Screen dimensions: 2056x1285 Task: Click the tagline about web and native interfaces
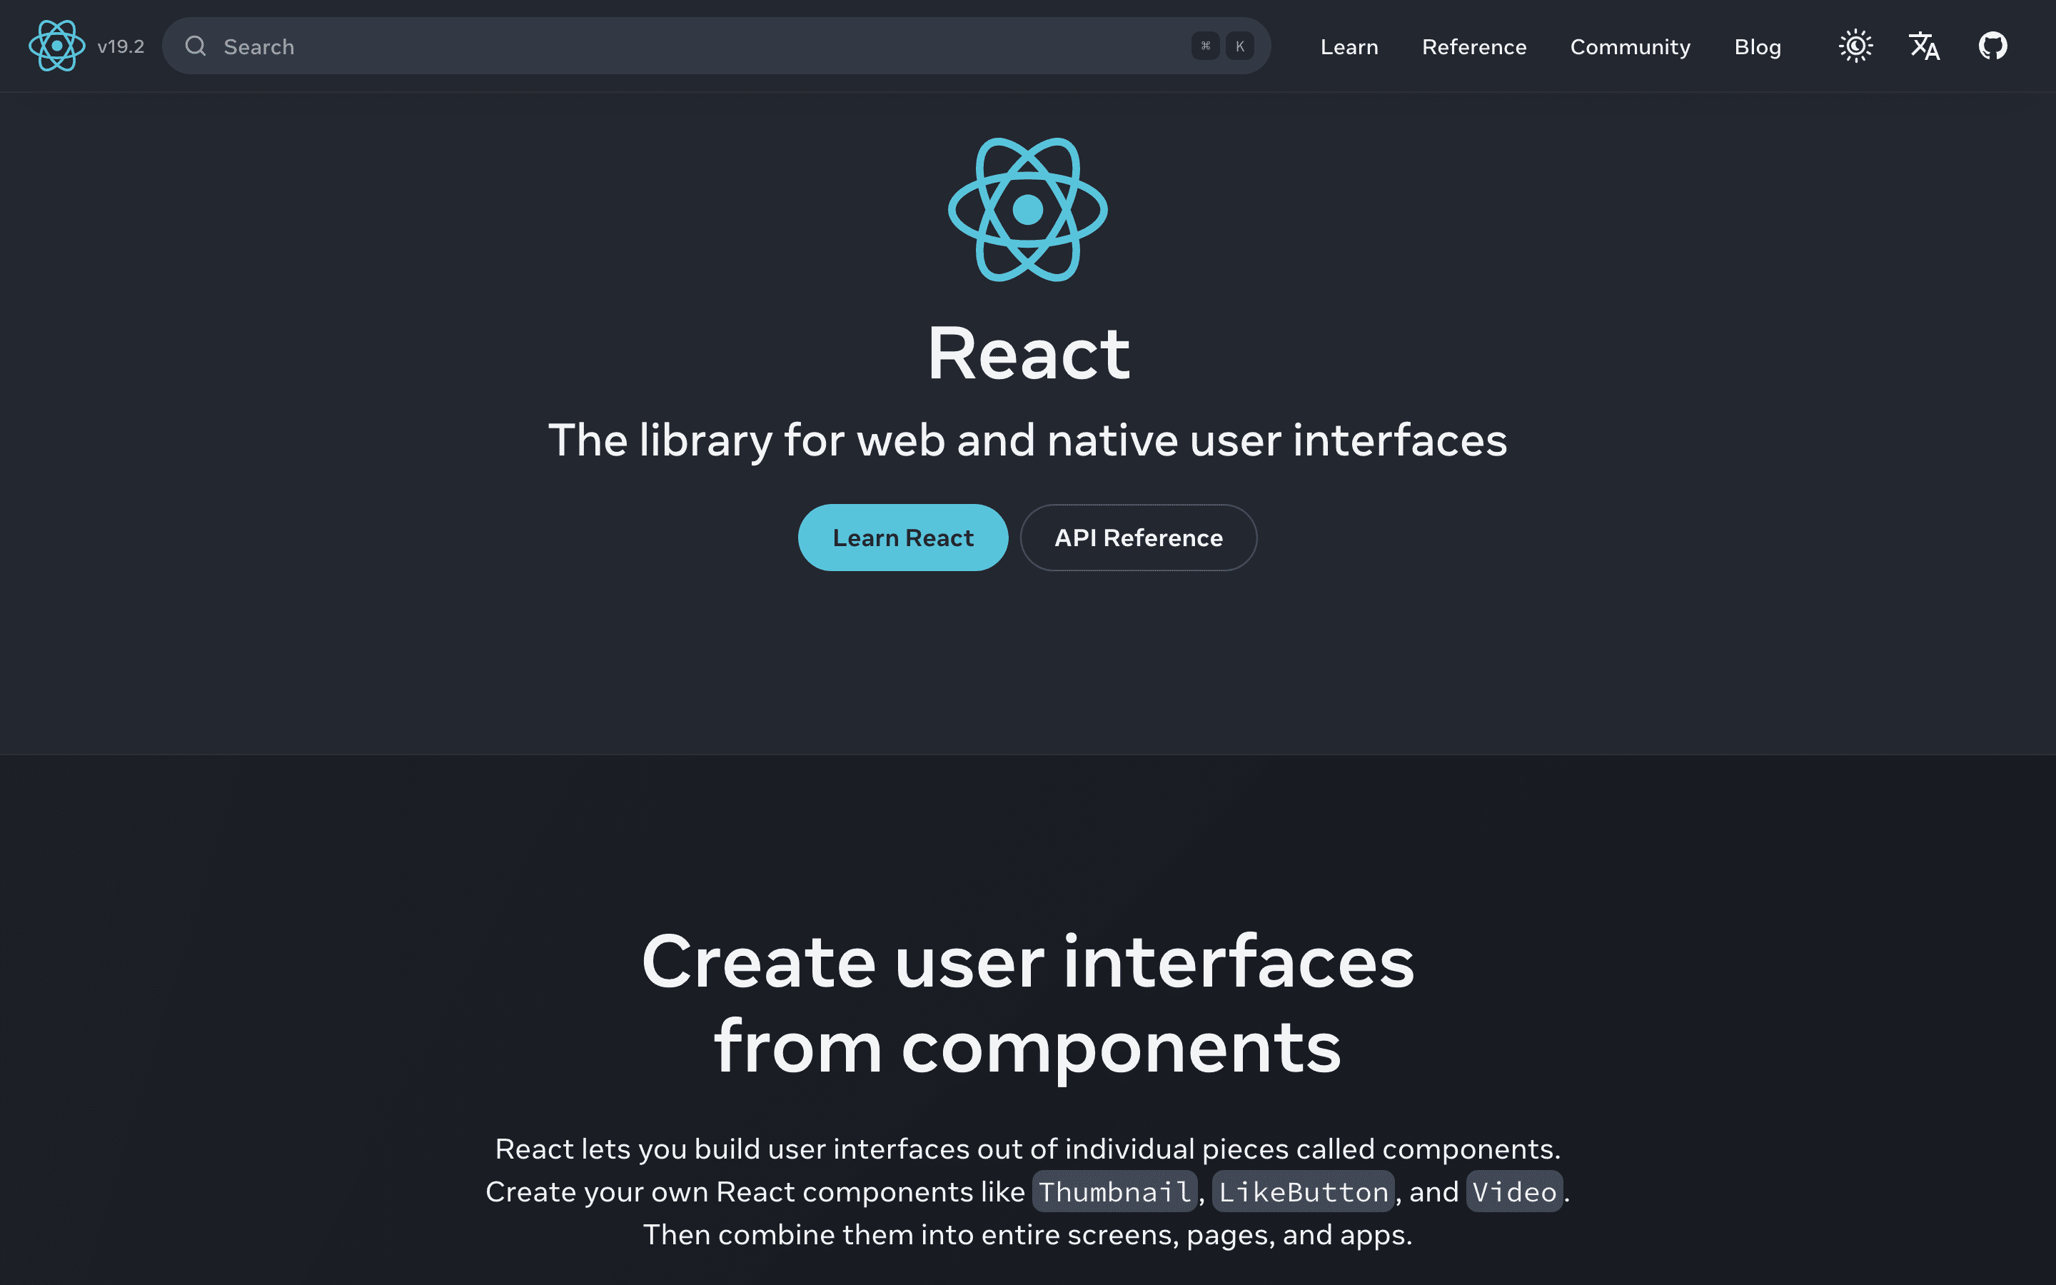[1028, 440]
